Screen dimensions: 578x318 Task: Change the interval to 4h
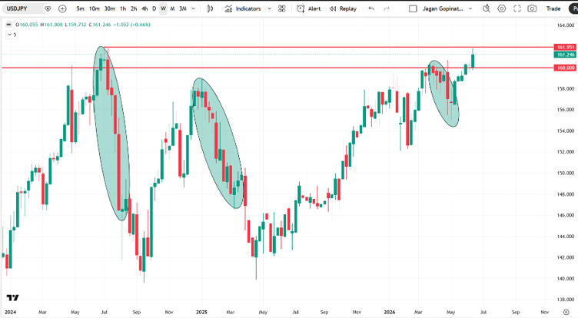pyautogui.click(x=144, y=8)
